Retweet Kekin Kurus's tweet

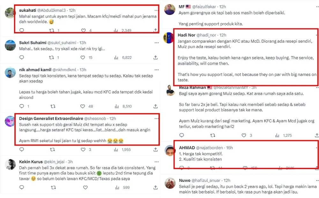53,188
